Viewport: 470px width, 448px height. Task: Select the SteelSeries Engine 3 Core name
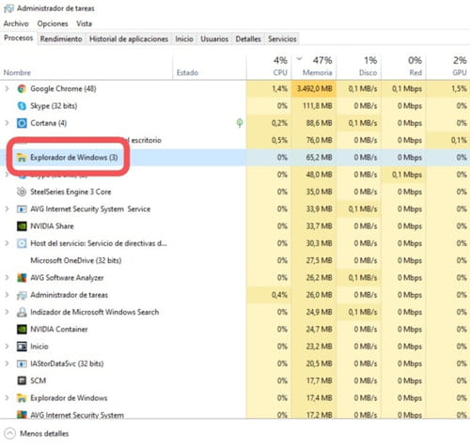click(x=70, y=192)
